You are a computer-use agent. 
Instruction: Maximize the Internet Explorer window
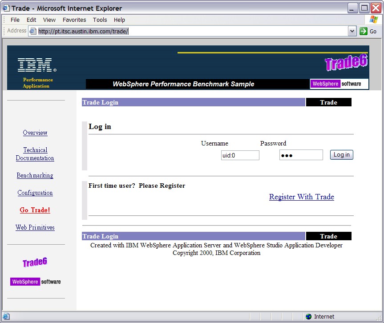364,8
